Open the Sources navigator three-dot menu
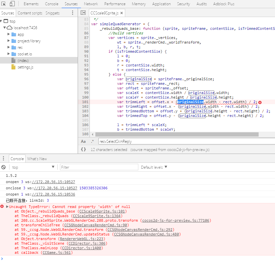Viewport: 275px width, 262px height. pos(72,13)
